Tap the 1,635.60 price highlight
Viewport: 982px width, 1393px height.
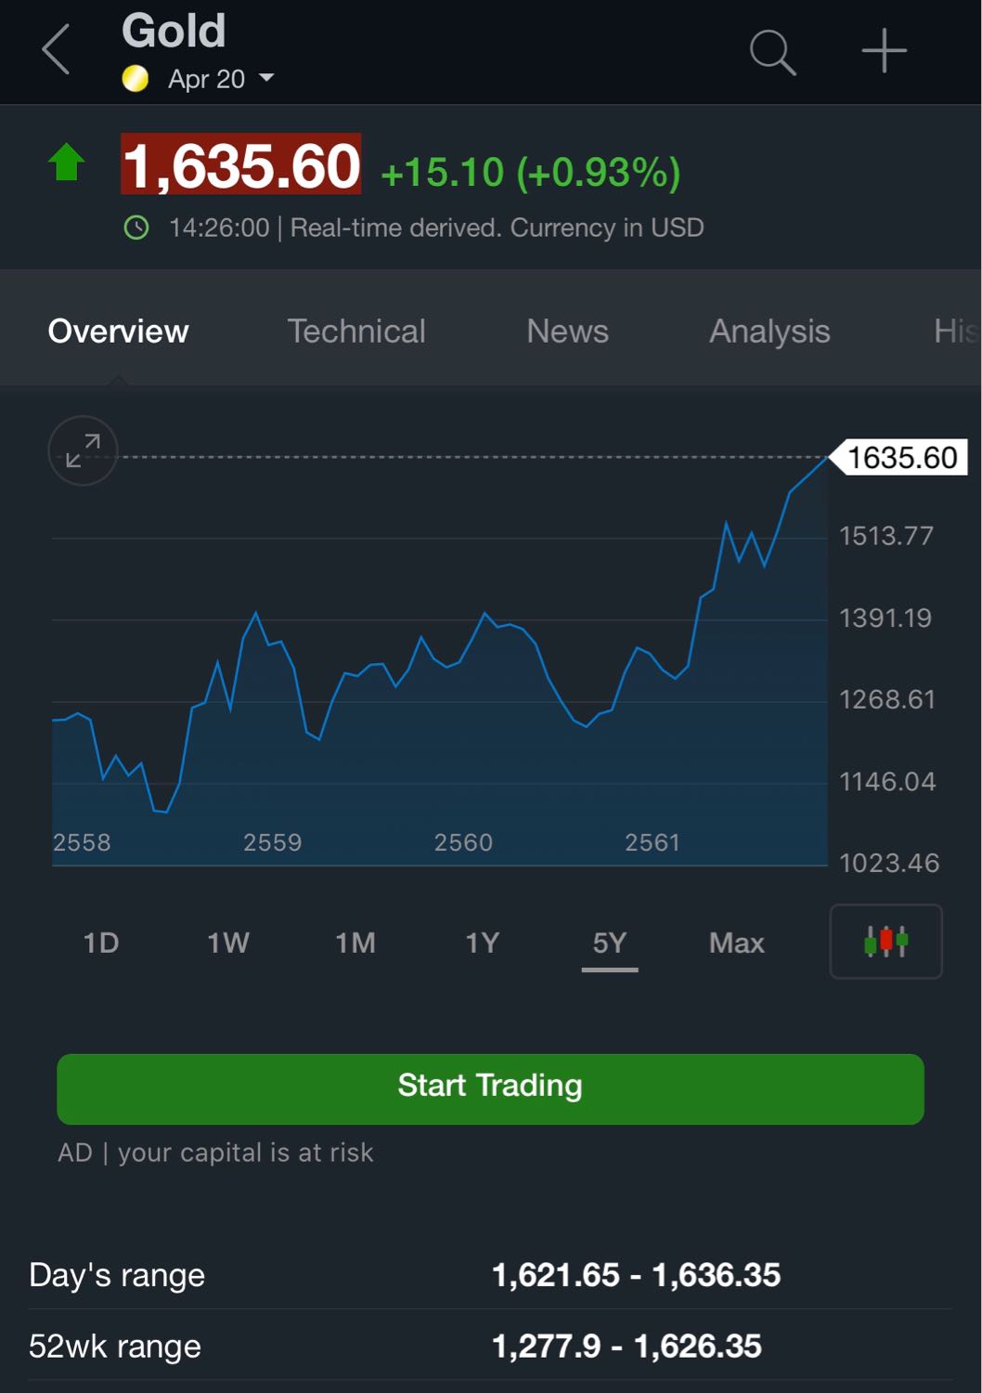click(x=241, y=165)
